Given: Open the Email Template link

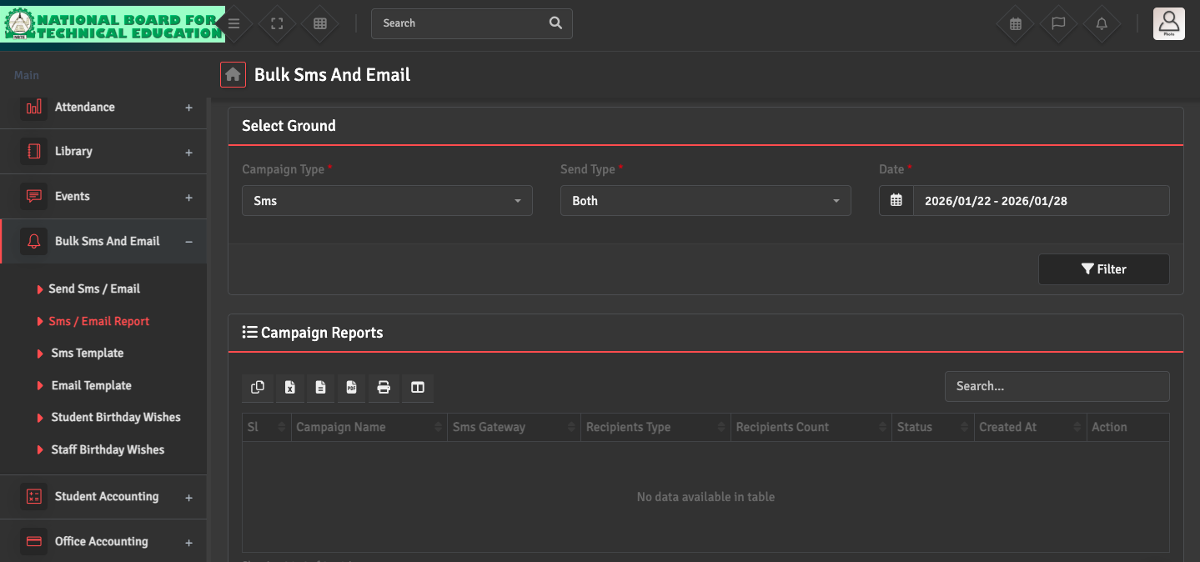Looking at the screenshot, I should (92, 385).
